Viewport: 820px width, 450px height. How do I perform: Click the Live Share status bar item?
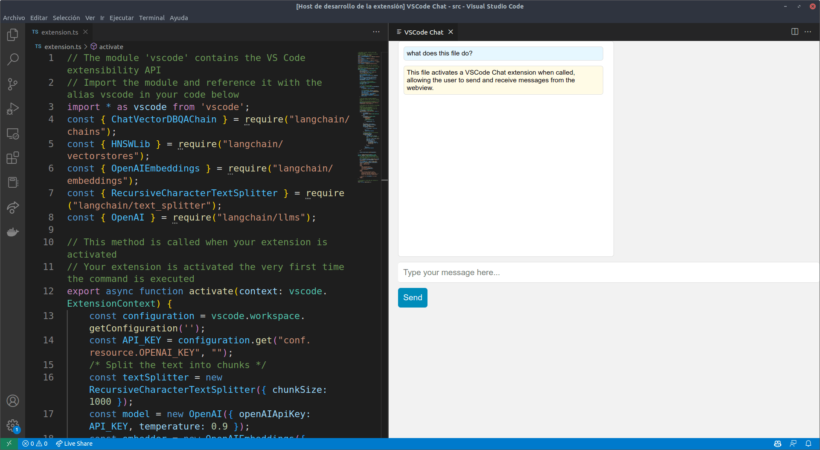74,443
